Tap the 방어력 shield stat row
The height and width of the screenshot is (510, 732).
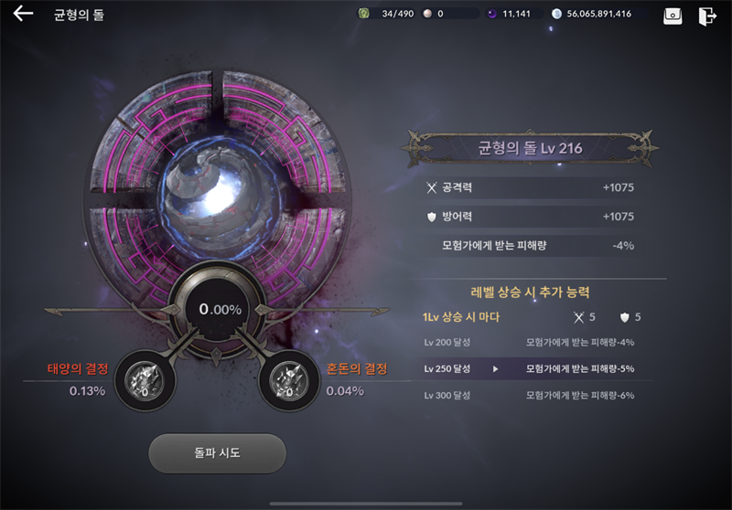point(530,217)
